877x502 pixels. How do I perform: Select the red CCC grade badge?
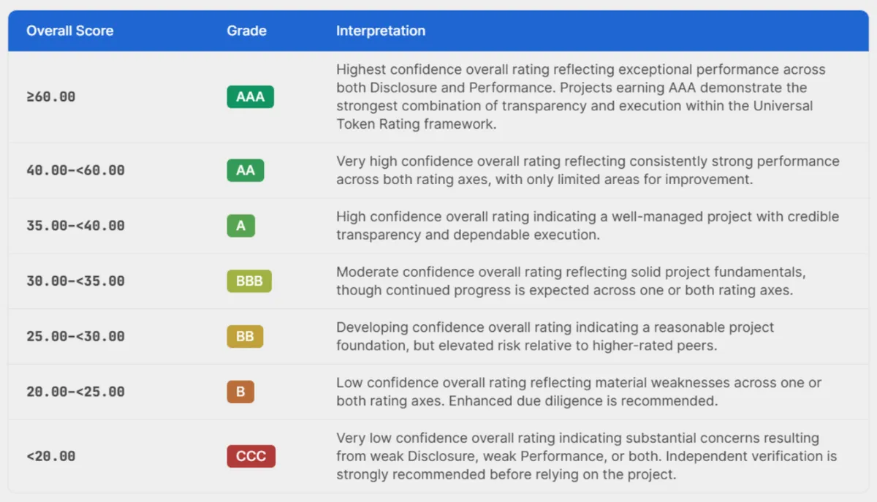[251, 457]
